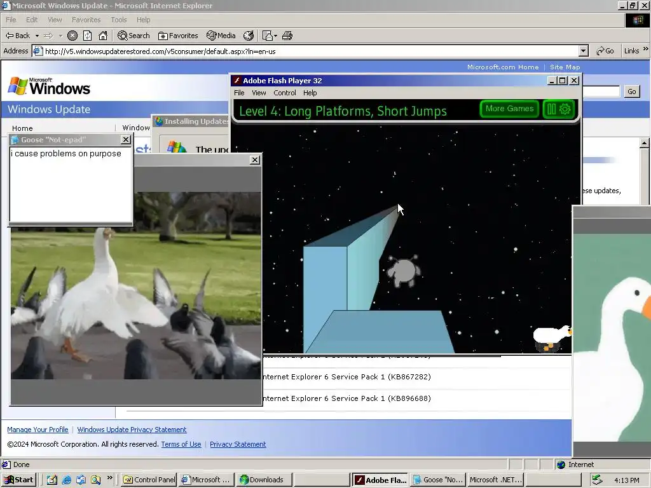Click the small goose on the game edge
Viewport: 651px width, 488px height.
[552, 338]
